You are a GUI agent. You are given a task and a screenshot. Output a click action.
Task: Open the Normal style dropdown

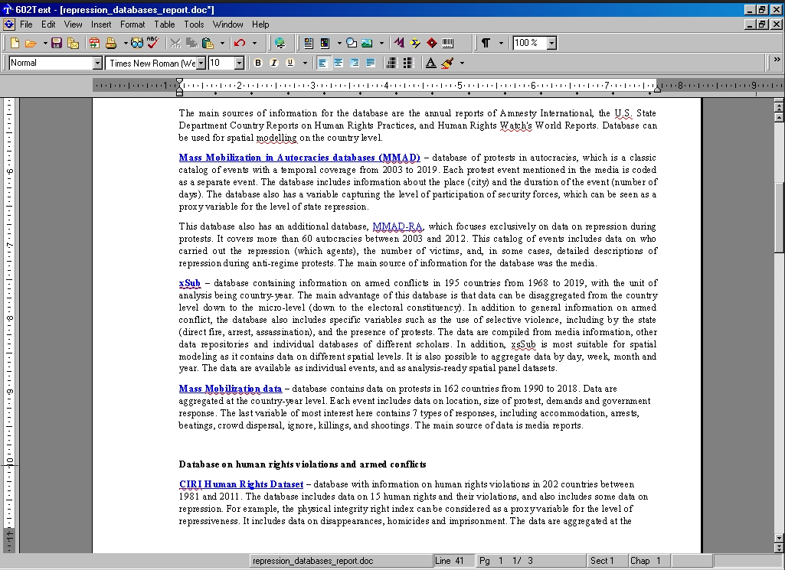pyautogui.click(x=97, y=63)
